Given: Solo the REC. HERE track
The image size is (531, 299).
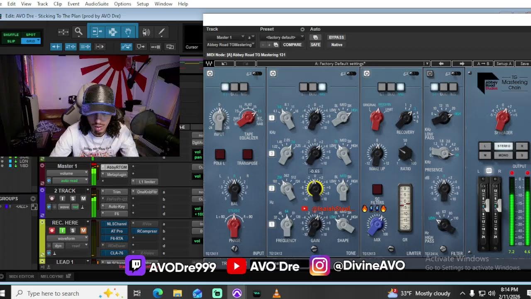Looking at the screenshot, I should (73, 230).
